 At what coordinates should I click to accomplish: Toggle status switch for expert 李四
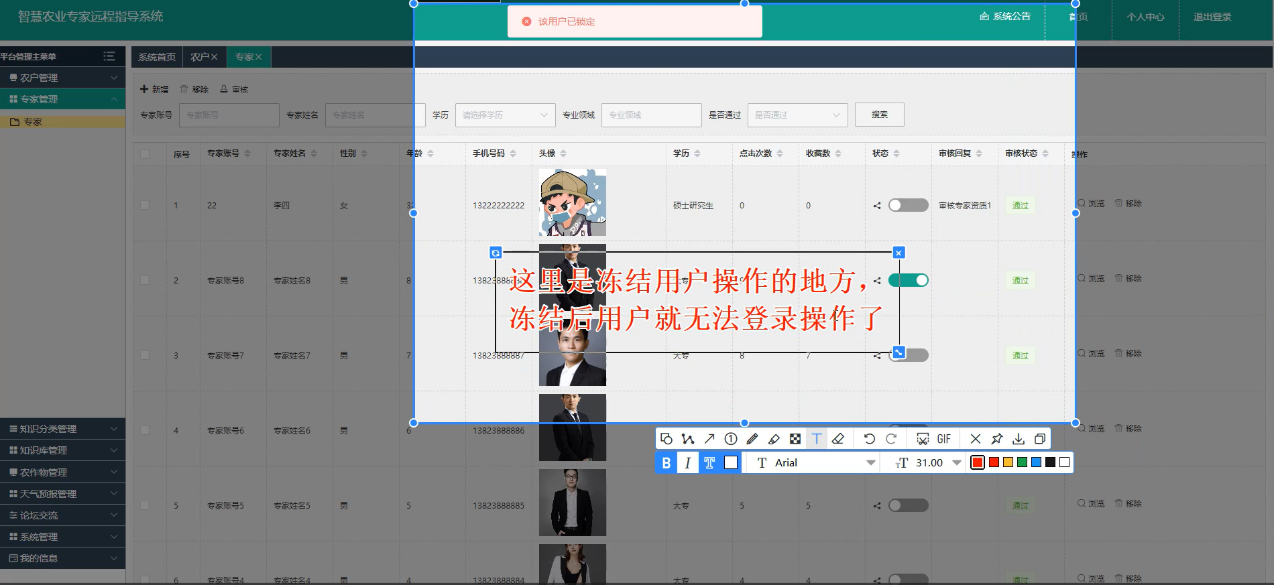pos(909,205)
